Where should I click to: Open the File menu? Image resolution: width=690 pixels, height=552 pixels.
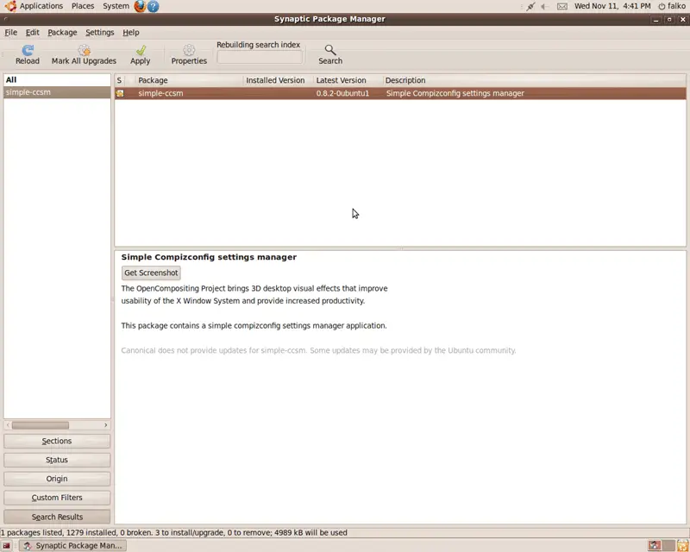[10, 33]
